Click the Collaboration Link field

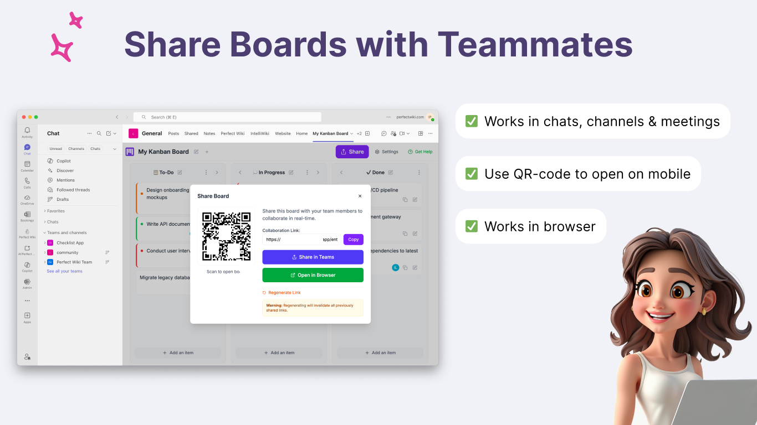pos(302,240)
